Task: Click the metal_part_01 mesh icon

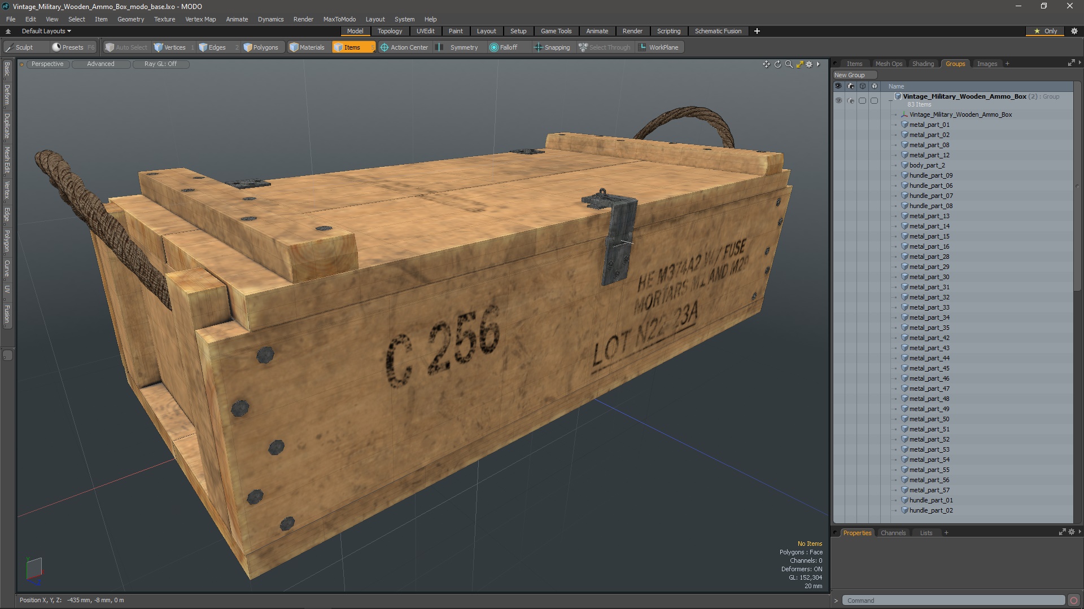Action: [904, 125]
